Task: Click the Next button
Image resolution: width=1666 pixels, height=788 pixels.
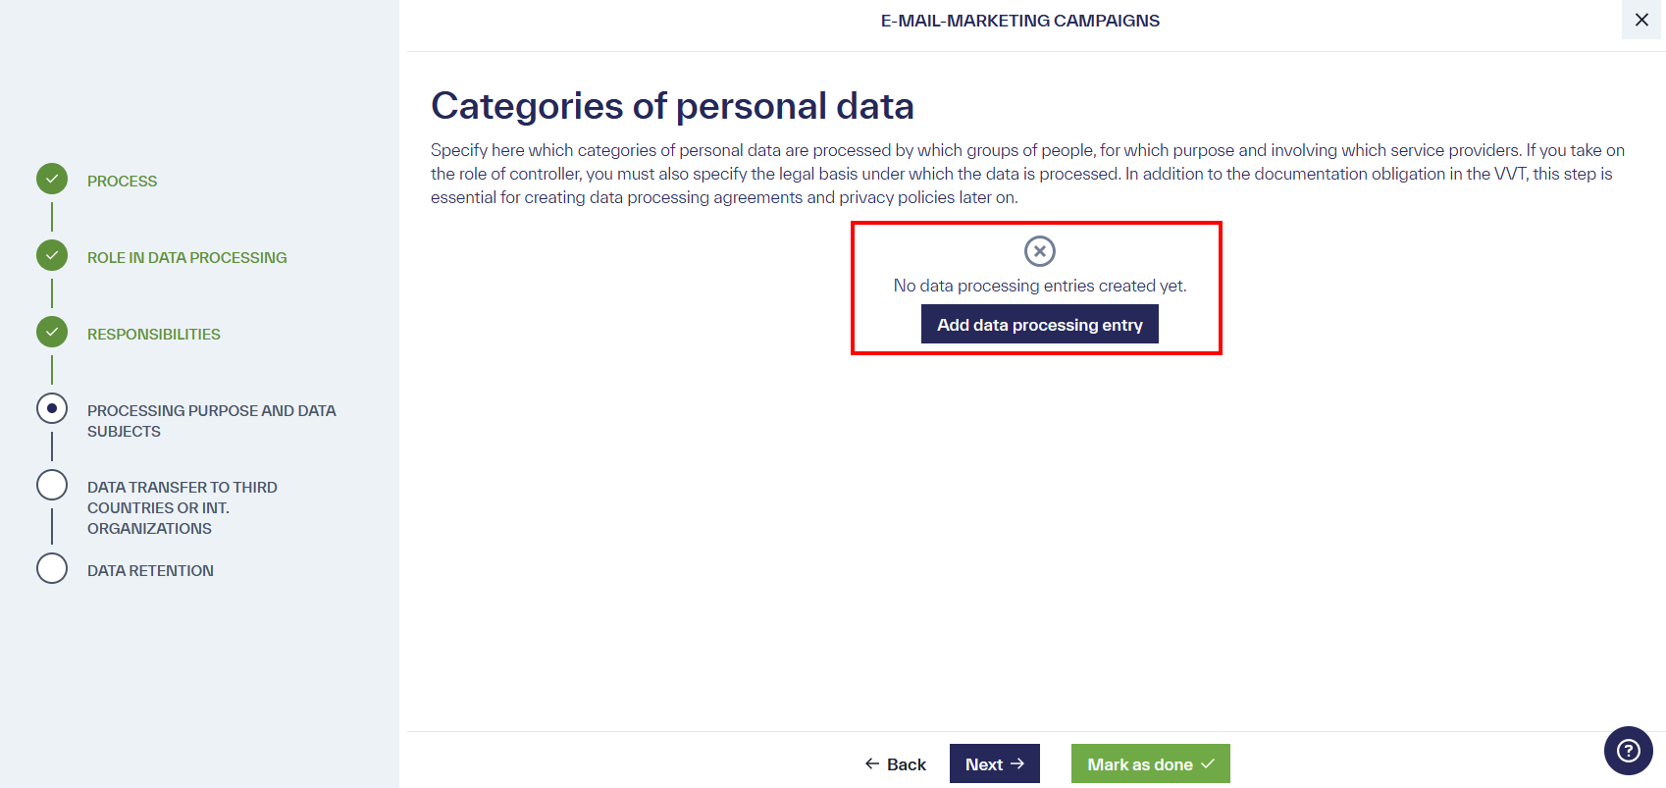Action: pyautogui.click(x=994, y=762)
